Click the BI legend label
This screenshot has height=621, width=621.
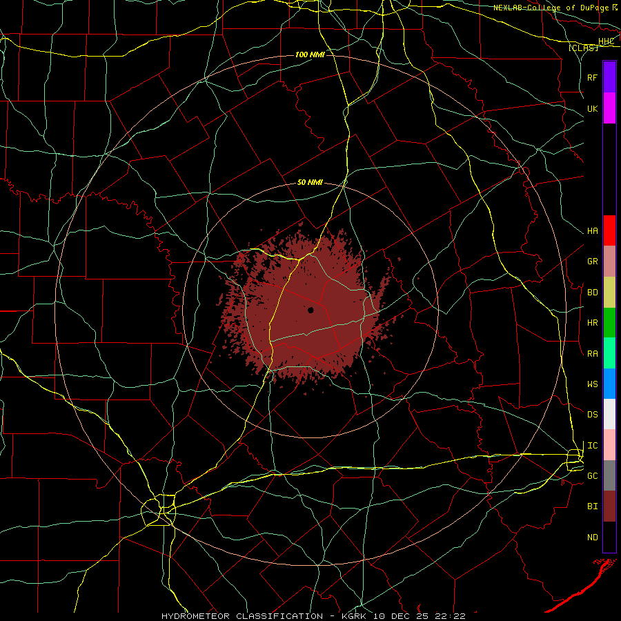click(592, 506)
